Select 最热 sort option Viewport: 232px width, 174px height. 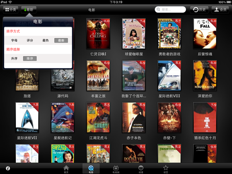(45, 40)
